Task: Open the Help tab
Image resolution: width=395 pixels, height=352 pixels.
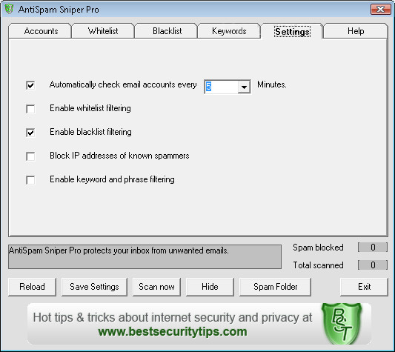Action: point(356,31)
